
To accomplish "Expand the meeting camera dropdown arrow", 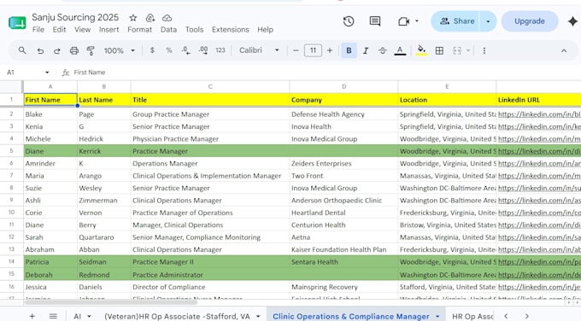I will [417, 21].
